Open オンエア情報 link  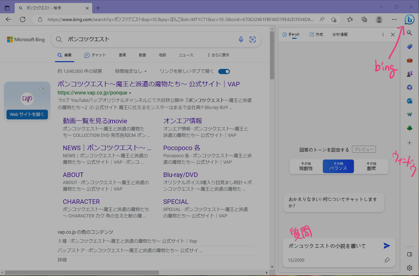[x=183, y=121]
